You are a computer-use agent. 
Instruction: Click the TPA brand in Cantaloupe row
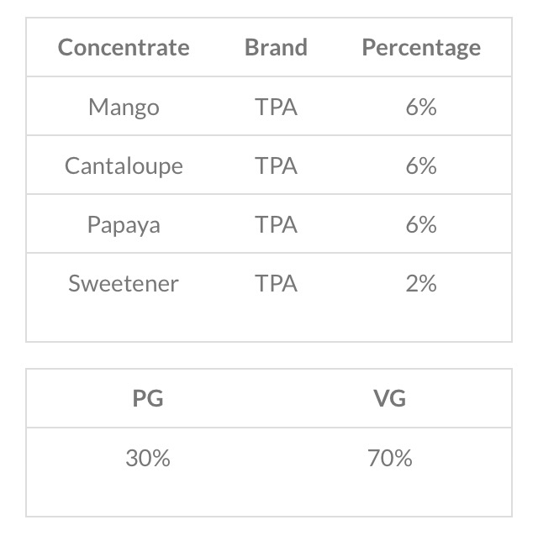point(276,165)
